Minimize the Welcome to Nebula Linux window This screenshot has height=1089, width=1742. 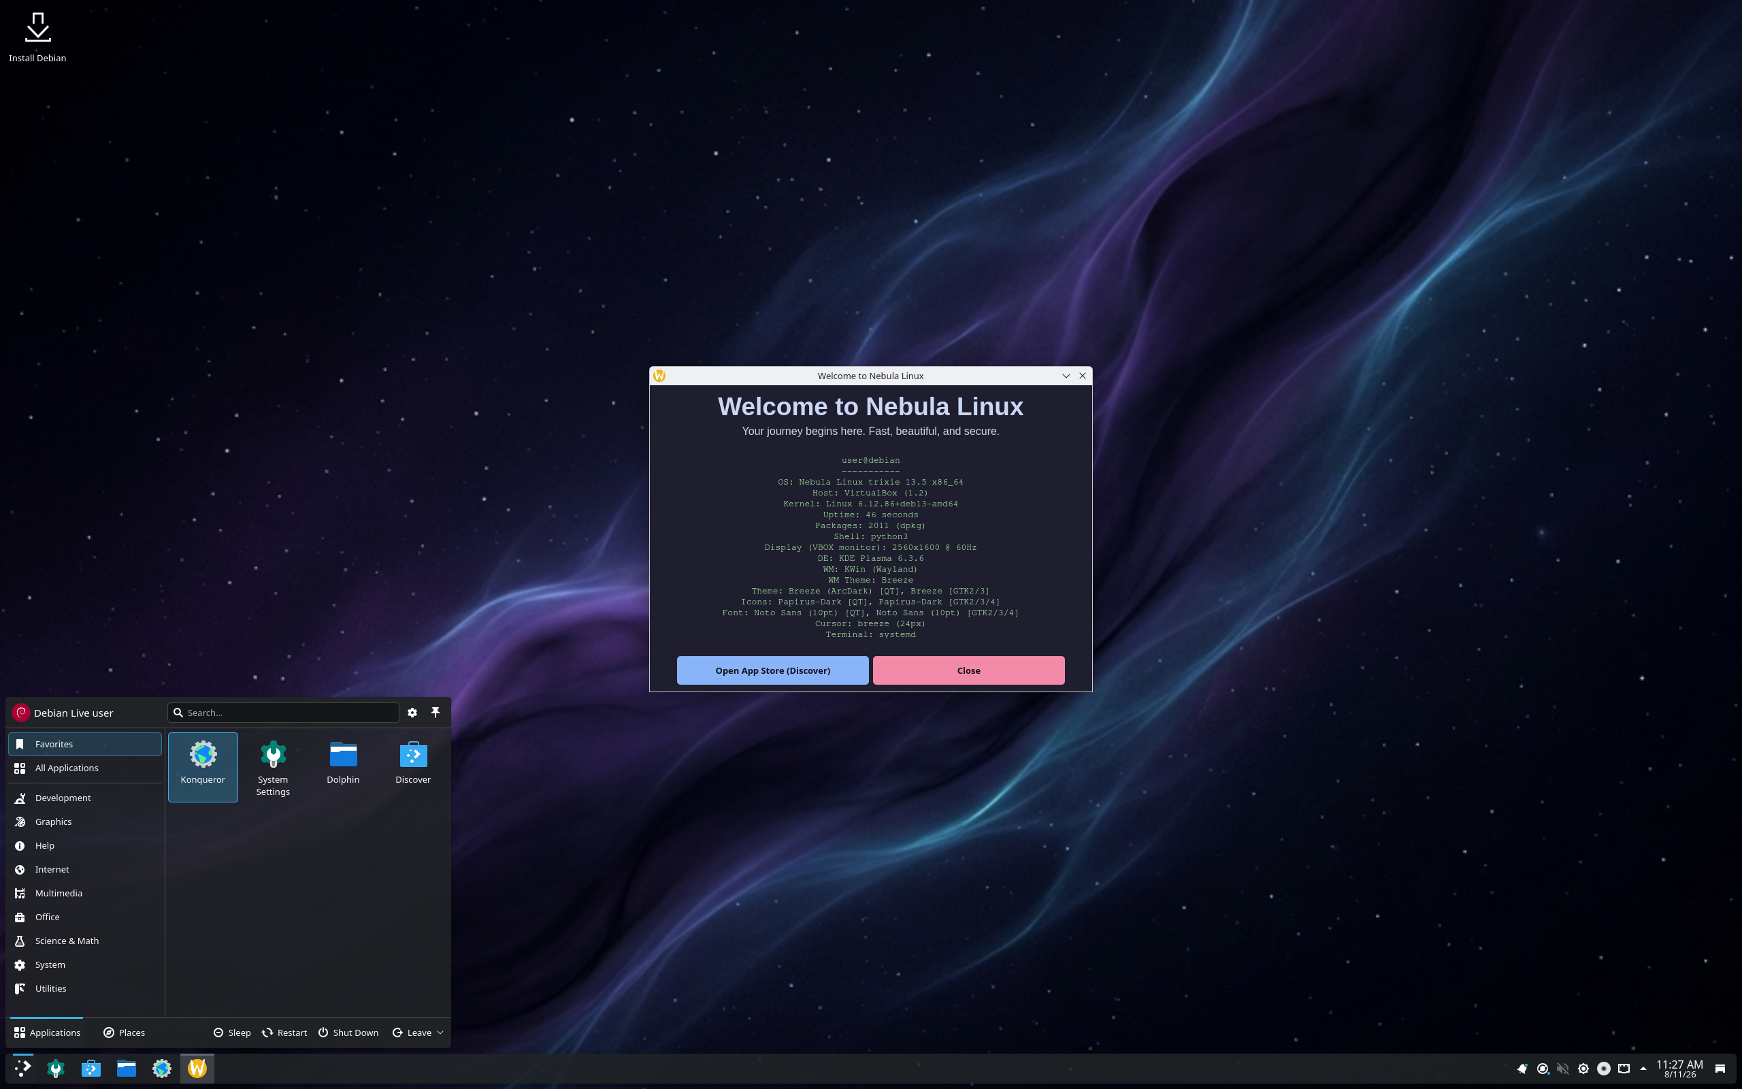click(1066, 376)
